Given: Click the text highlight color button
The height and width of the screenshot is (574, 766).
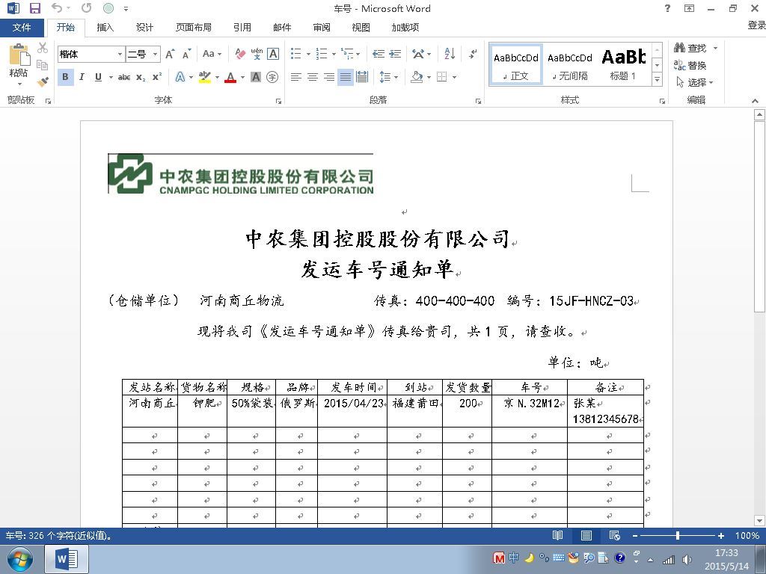Looking at the screenshot, I should 205,77.
